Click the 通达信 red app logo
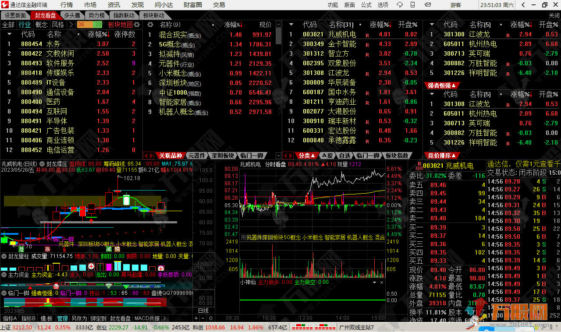Image resolution: width=561 pixels, height=332 pixels. click(x=5, y=5)
